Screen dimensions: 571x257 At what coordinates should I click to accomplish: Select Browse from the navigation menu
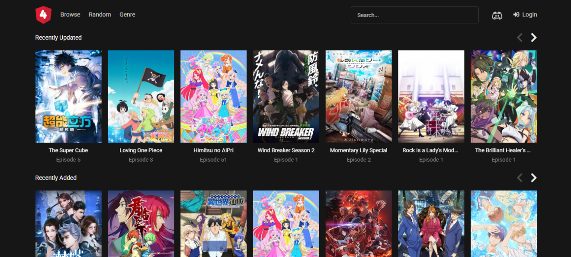click(x=70, y=14)
